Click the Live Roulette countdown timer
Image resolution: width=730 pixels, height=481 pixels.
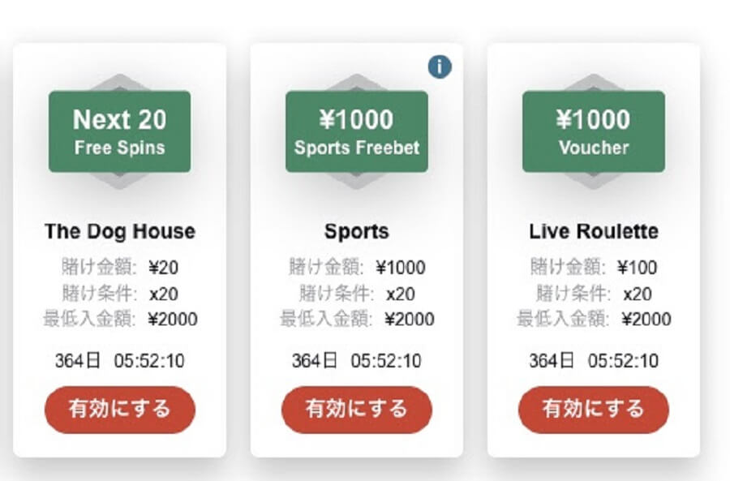tap(594, 361)
